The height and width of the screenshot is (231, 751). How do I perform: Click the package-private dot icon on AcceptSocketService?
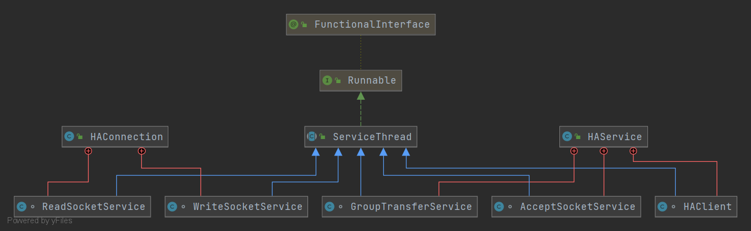[511, 207]
